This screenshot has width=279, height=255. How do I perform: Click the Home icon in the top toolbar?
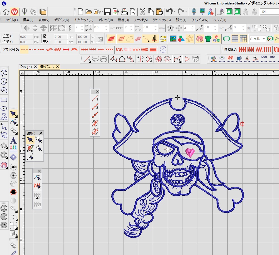pos(6,12)
